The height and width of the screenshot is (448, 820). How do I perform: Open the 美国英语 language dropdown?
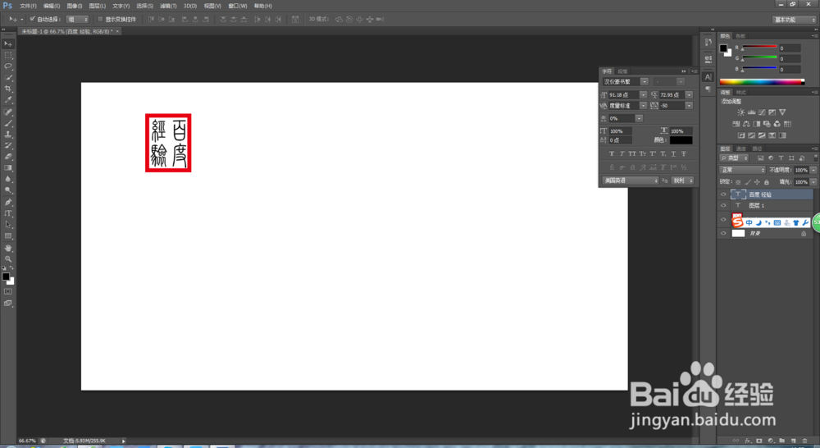[630, 181]
